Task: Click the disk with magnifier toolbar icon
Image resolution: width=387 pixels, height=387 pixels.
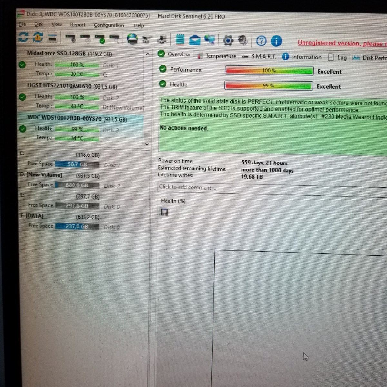Action: 114,39
